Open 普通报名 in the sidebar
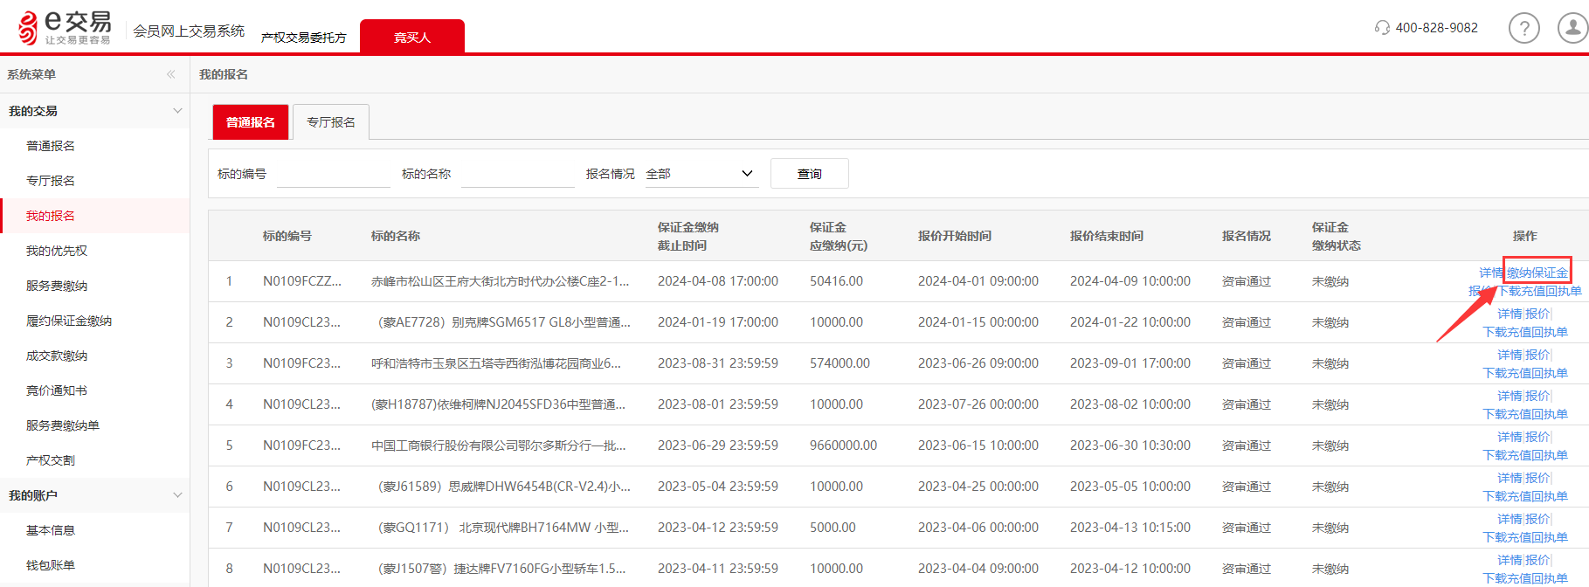The width and height of the screenshot is (1589, 587). (51, 146)
